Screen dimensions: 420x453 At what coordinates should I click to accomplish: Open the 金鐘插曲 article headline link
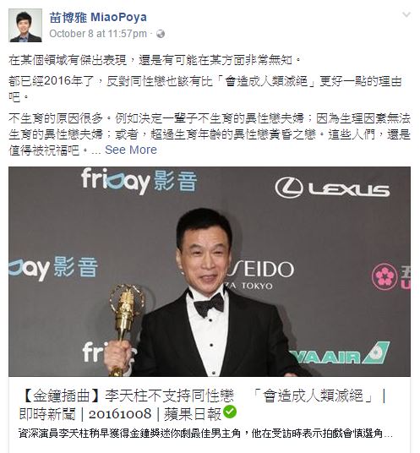click(202, 405)
